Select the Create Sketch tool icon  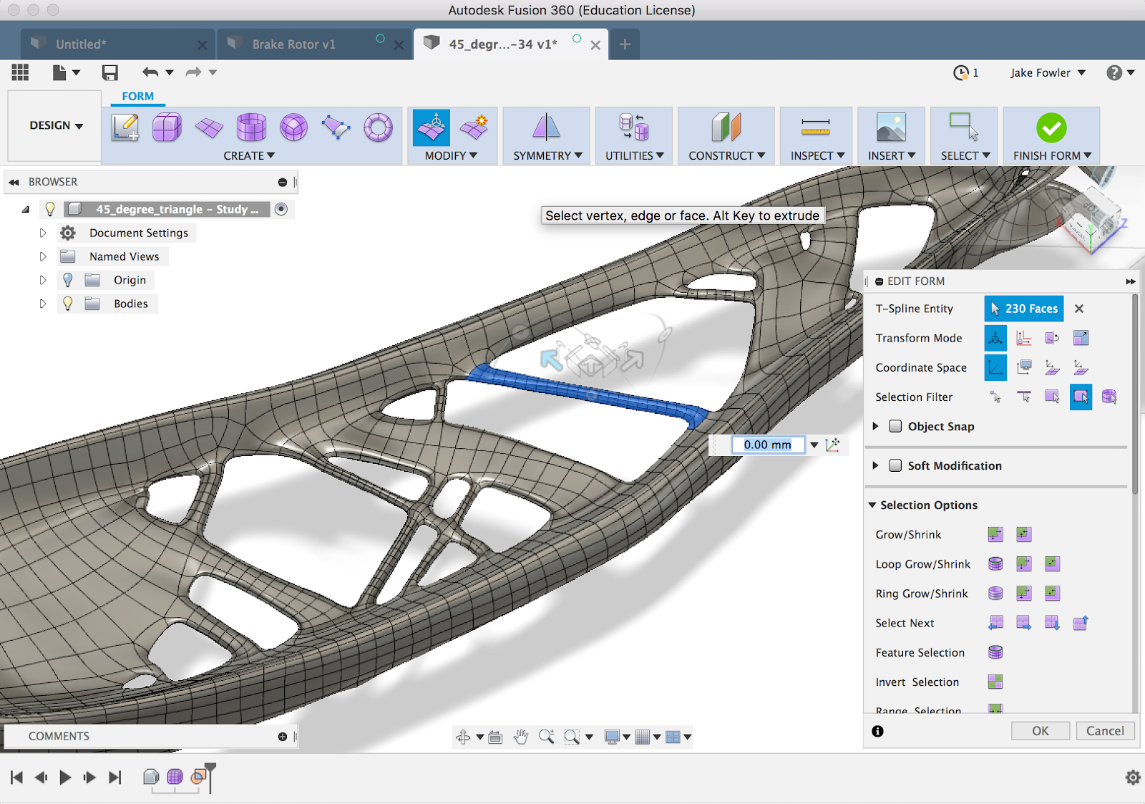point(125,127)
